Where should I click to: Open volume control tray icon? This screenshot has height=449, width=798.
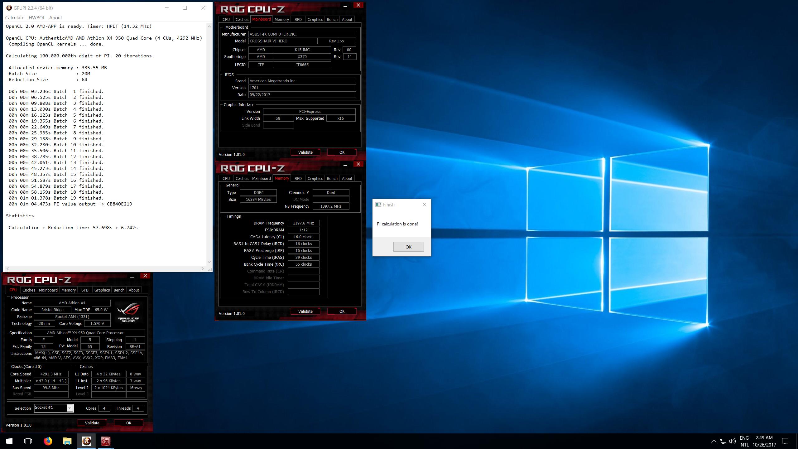(x=733, y=441)
